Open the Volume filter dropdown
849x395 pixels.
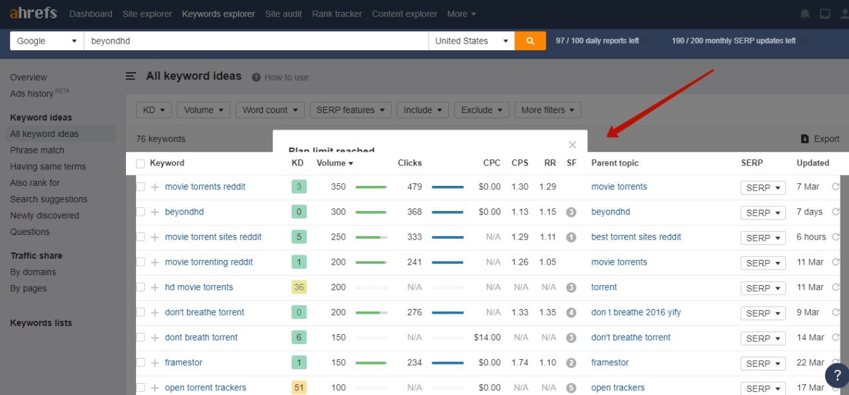204,110
